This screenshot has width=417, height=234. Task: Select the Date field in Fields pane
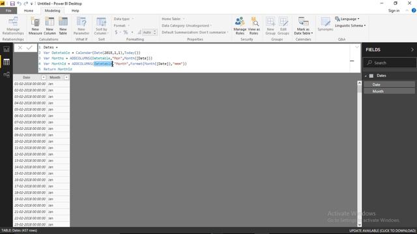[x=389, y=84]
